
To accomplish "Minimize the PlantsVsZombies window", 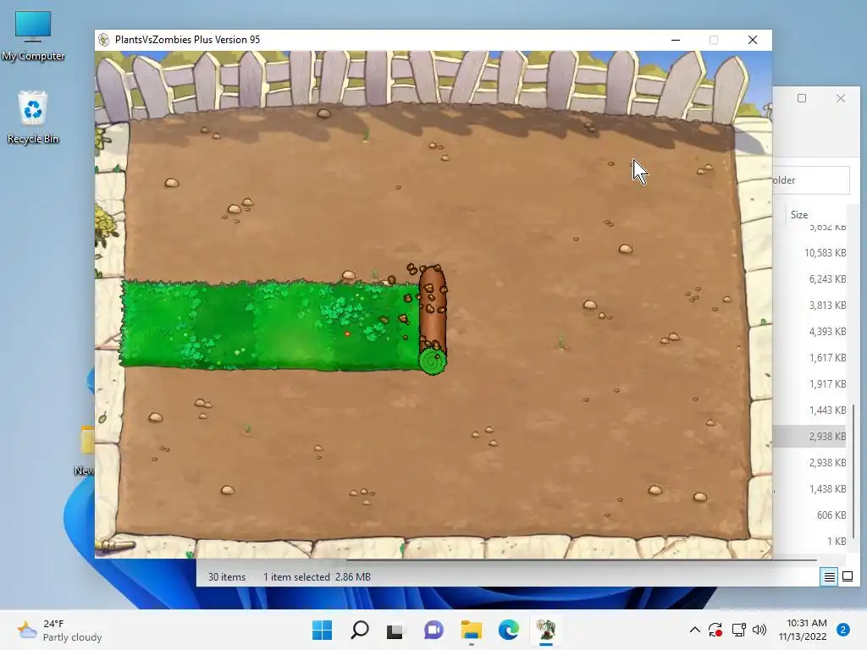I will pyautogui.click(x=676, y=40).
